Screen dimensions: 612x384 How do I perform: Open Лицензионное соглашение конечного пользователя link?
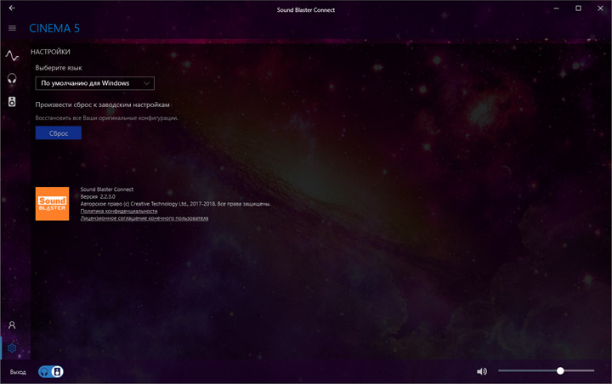click(144, 218)
